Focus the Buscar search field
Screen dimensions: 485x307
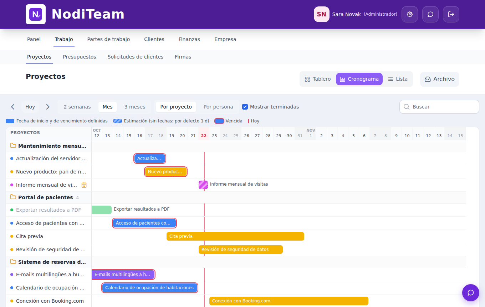(439, 107)
